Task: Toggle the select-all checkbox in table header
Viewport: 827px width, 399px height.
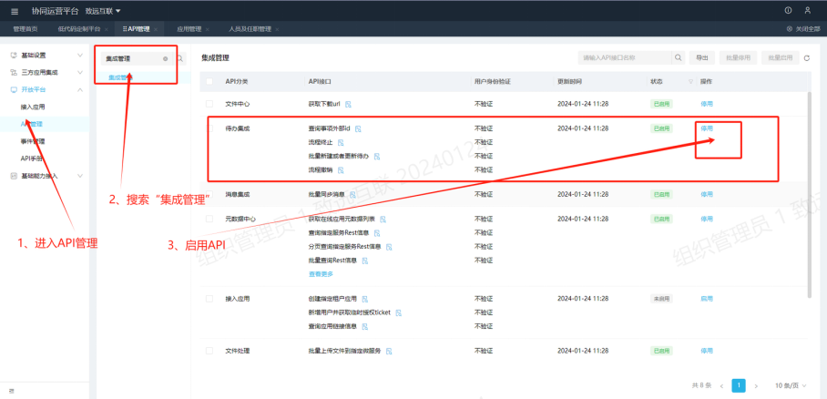Action: tap(209, 81)
